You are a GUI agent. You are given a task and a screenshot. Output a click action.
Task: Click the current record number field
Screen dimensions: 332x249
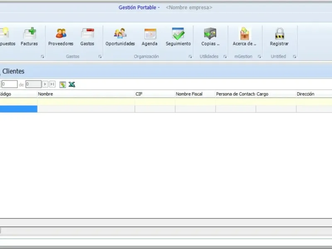pyautogui.click(x=10, y=84)
